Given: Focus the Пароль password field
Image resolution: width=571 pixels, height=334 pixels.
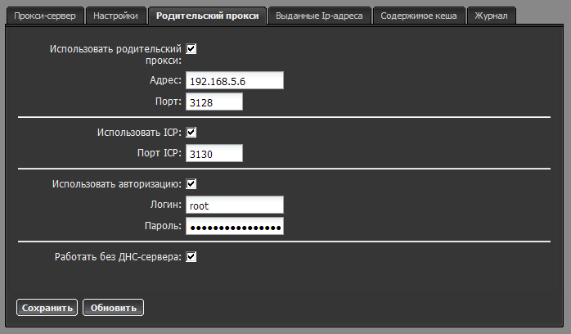Looking at the screenshot, I should point(234,227).
